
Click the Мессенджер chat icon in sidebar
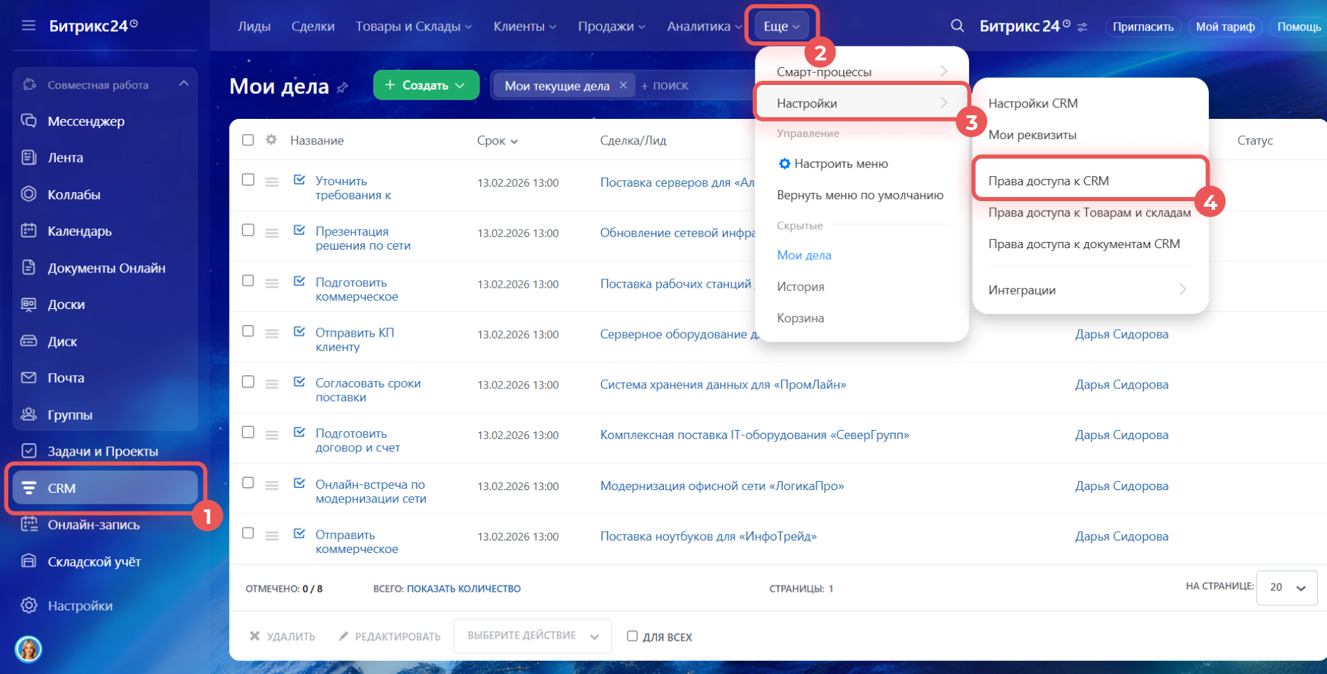(x=28, y=121)
